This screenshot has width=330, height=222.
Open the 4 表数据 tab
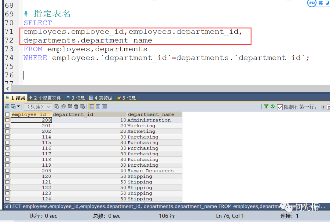tap(101, 98)
